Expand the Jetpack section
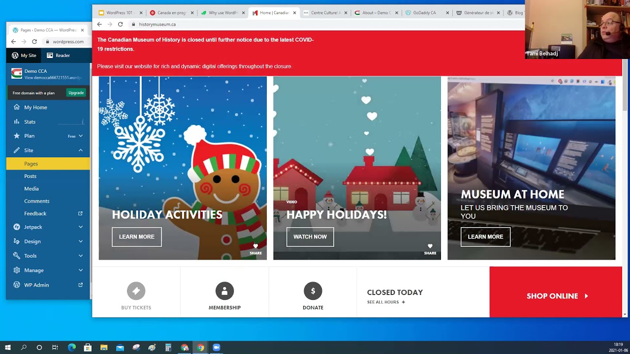The height and width of the screenshot is (354, 630). [81, 227]
